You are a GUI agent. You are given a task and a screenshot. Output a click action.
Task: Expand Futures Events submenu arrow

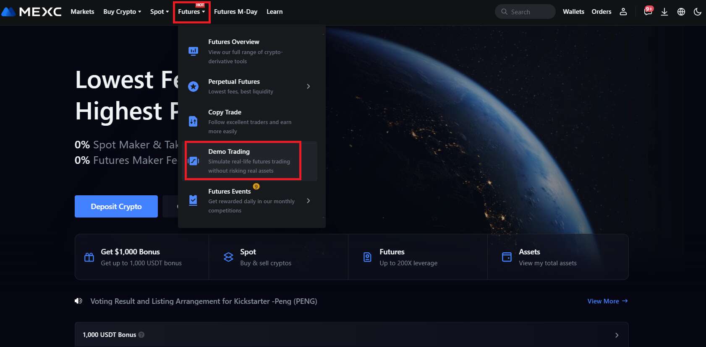point(309,201)
